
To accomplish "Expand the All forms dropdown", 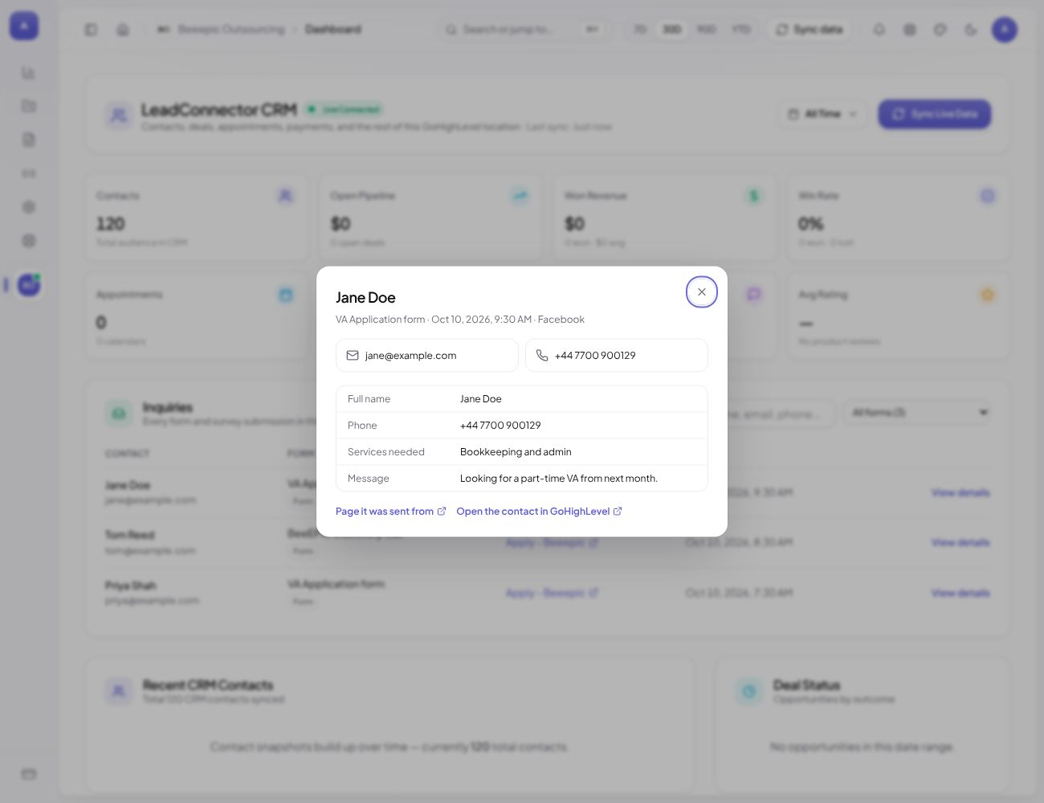I will (919, 413).
